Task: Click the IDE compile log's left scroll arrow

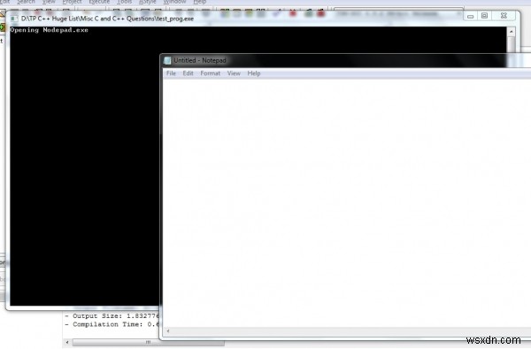Action: point(67,343)
